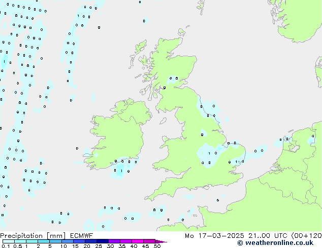Click the legend value "0.5"
The width and height of the screenshot is (322, 248).
tap(18, 246)
